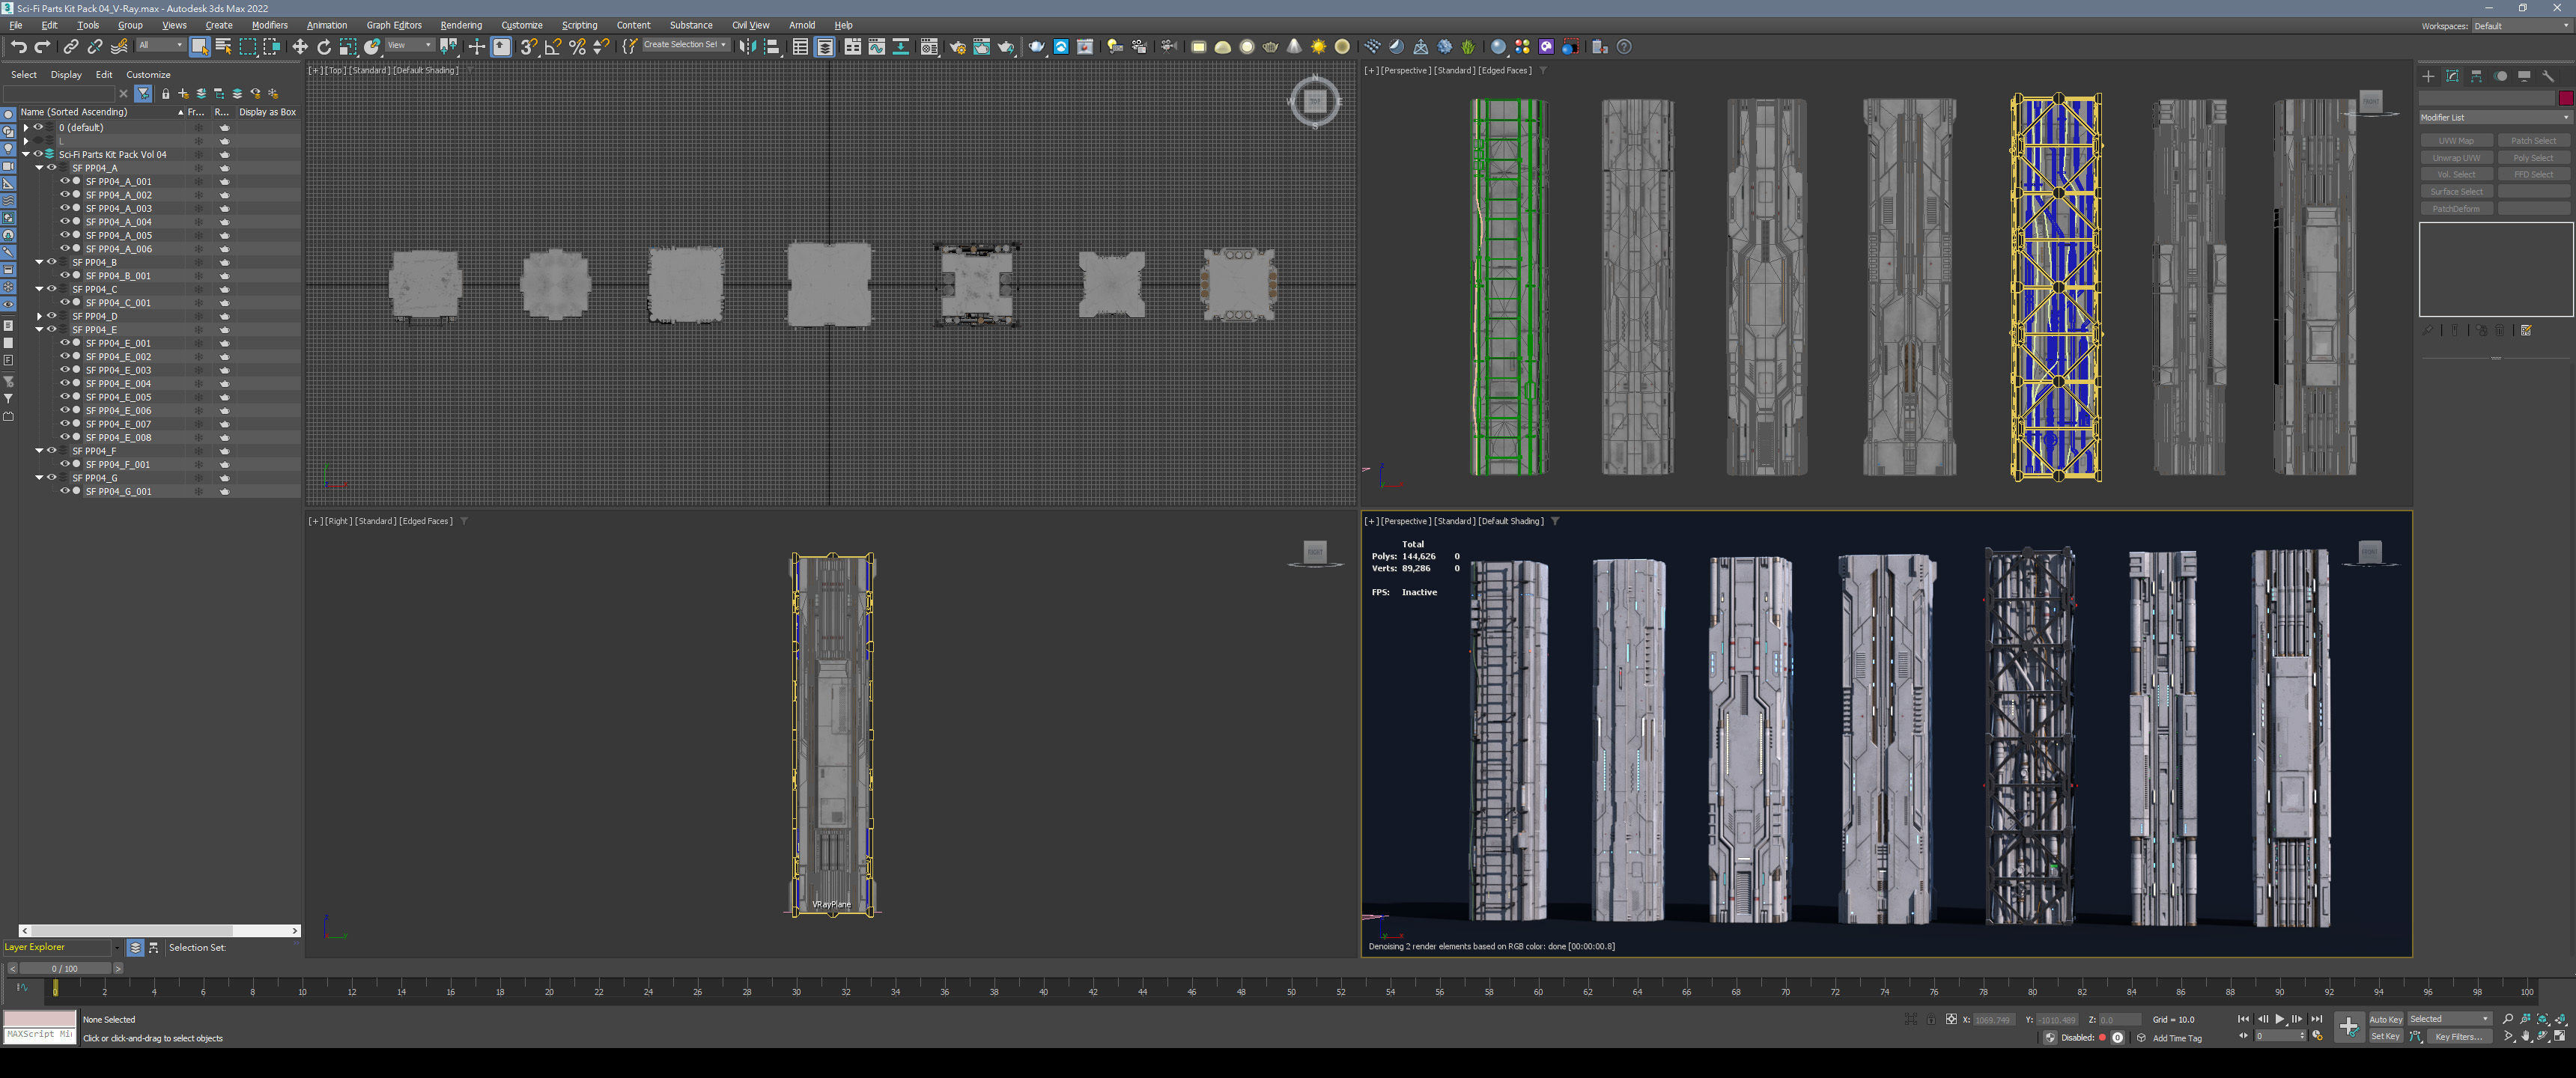Toggle Angle Snap in toolbar
Viewport: 2576px width, 1078px height.
click(x=553, y=47)
